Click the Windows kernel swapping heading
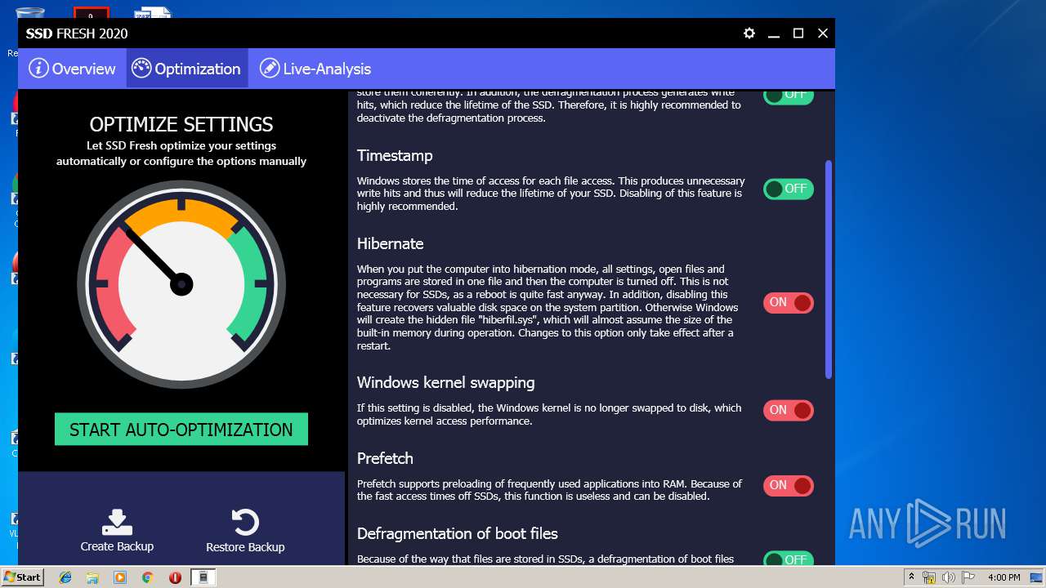Screen dimensions: 1046x588 (445, 382)
